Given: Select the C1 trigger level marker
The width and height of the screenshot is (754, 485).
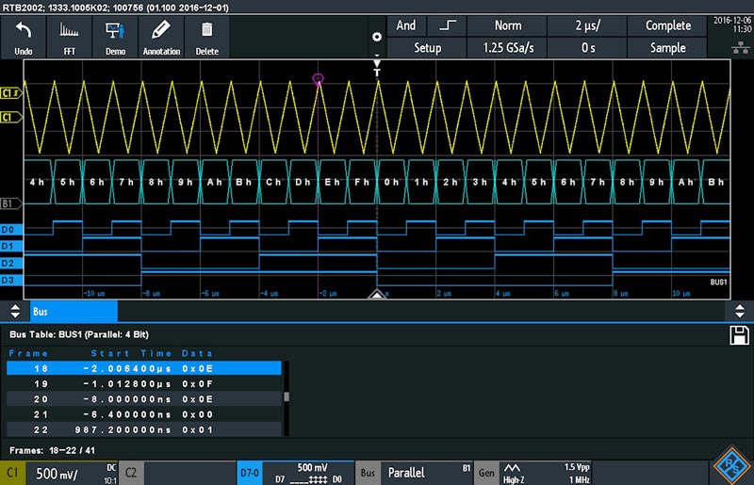Looking at the screenshot, I should pos(11,93).
